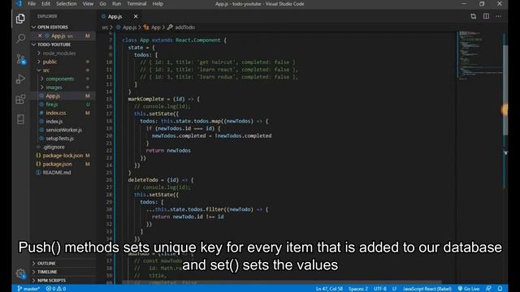The width and height of the screenshot is (520, 292).
Task: Click the Spaces: 2 indentation setting
Action: click(x=357, y=289)
